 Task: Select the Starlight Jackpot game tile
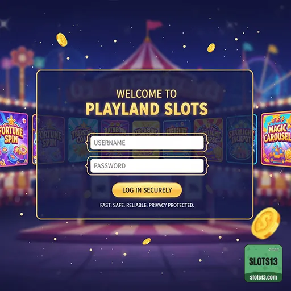pos(240,139)
